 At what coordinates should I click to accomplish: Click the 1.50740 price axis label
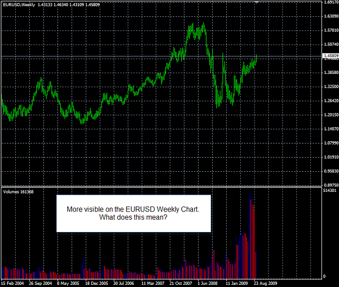point(331,45)
